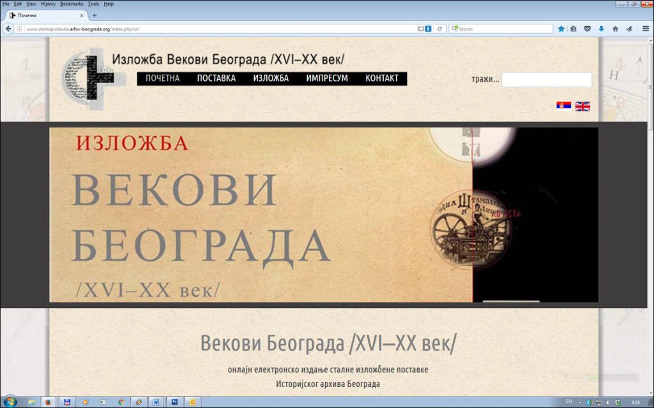Click the reload page icon

(x=440, y=29)
